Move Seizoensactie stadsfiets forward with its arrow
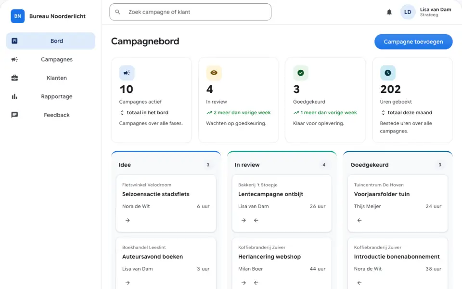The height and width of the screenshot is (289, 462). tap(128, 220)
